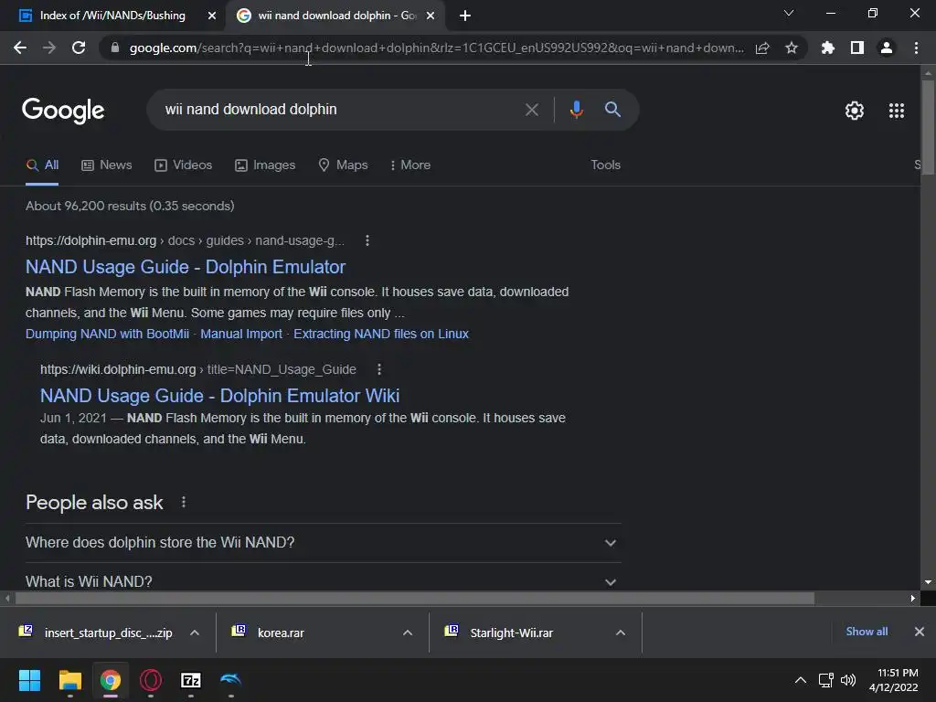Open Extracting NAND files on Linux link
936x702 pixels.
[x=381, y=335]
